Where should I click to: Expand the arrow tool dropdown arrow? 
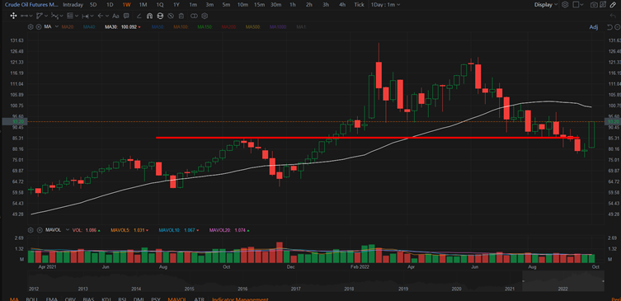point(107,16)
